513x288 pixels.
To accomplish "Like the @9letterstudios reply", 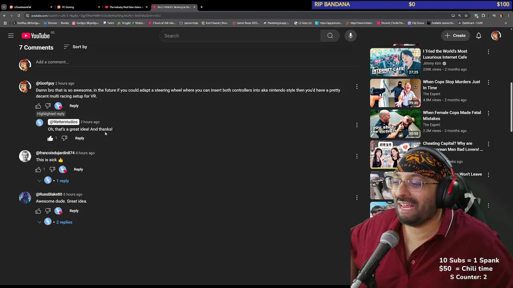I will (50, 138).
